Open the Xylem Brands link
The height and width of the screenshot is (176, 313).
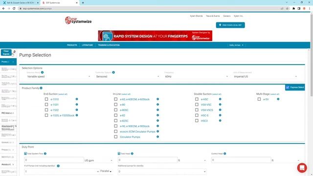tap(196, 16)
